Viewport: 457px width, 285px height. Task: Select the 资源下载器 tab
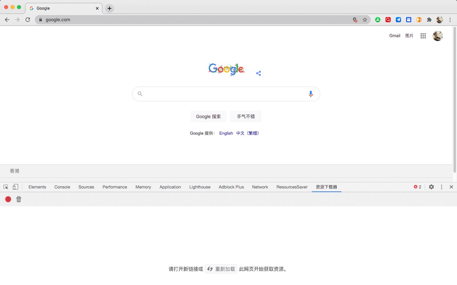pyautogui.click(x=326, y=187)
